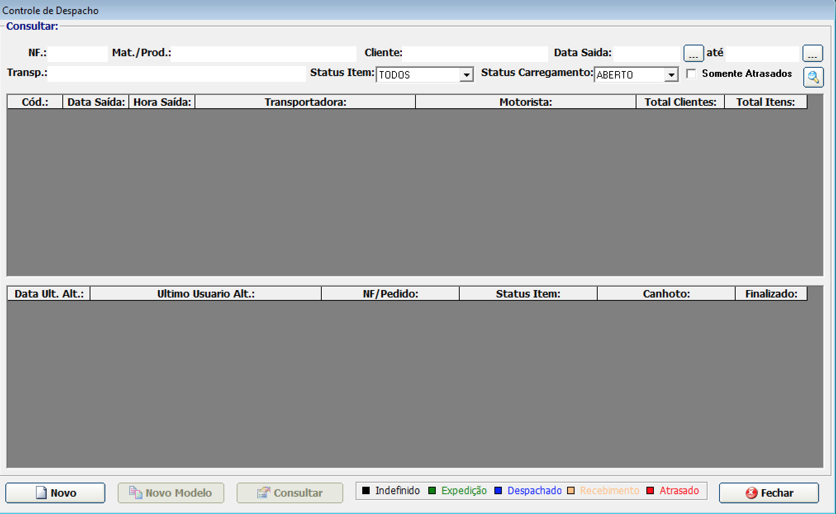This screenshot has height=514, width=836.
Task: Expand the Status Carregamento dropdown
Action: 671,75
